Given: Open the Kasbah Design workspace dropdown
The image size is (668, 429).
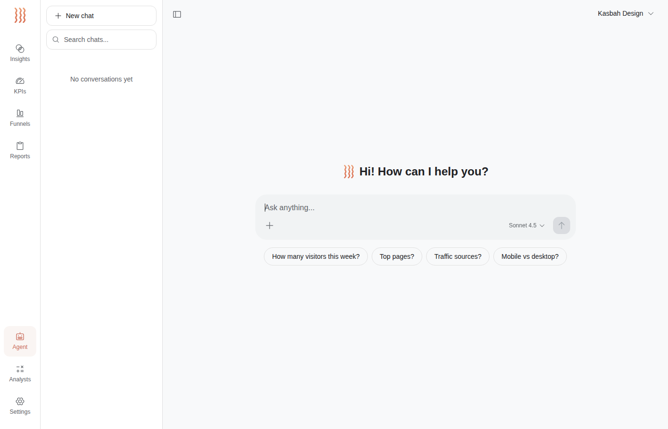Looking at the screenshot, I should coord(625,13).
